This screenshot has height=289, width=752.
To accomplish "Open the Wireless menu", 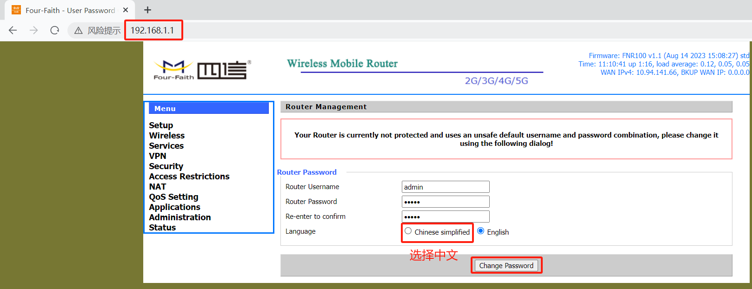I will tap(167, 136).
